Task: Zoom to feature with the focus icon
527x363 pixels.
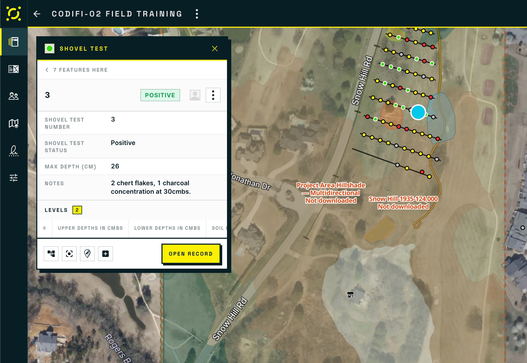Action: point(69,254)
